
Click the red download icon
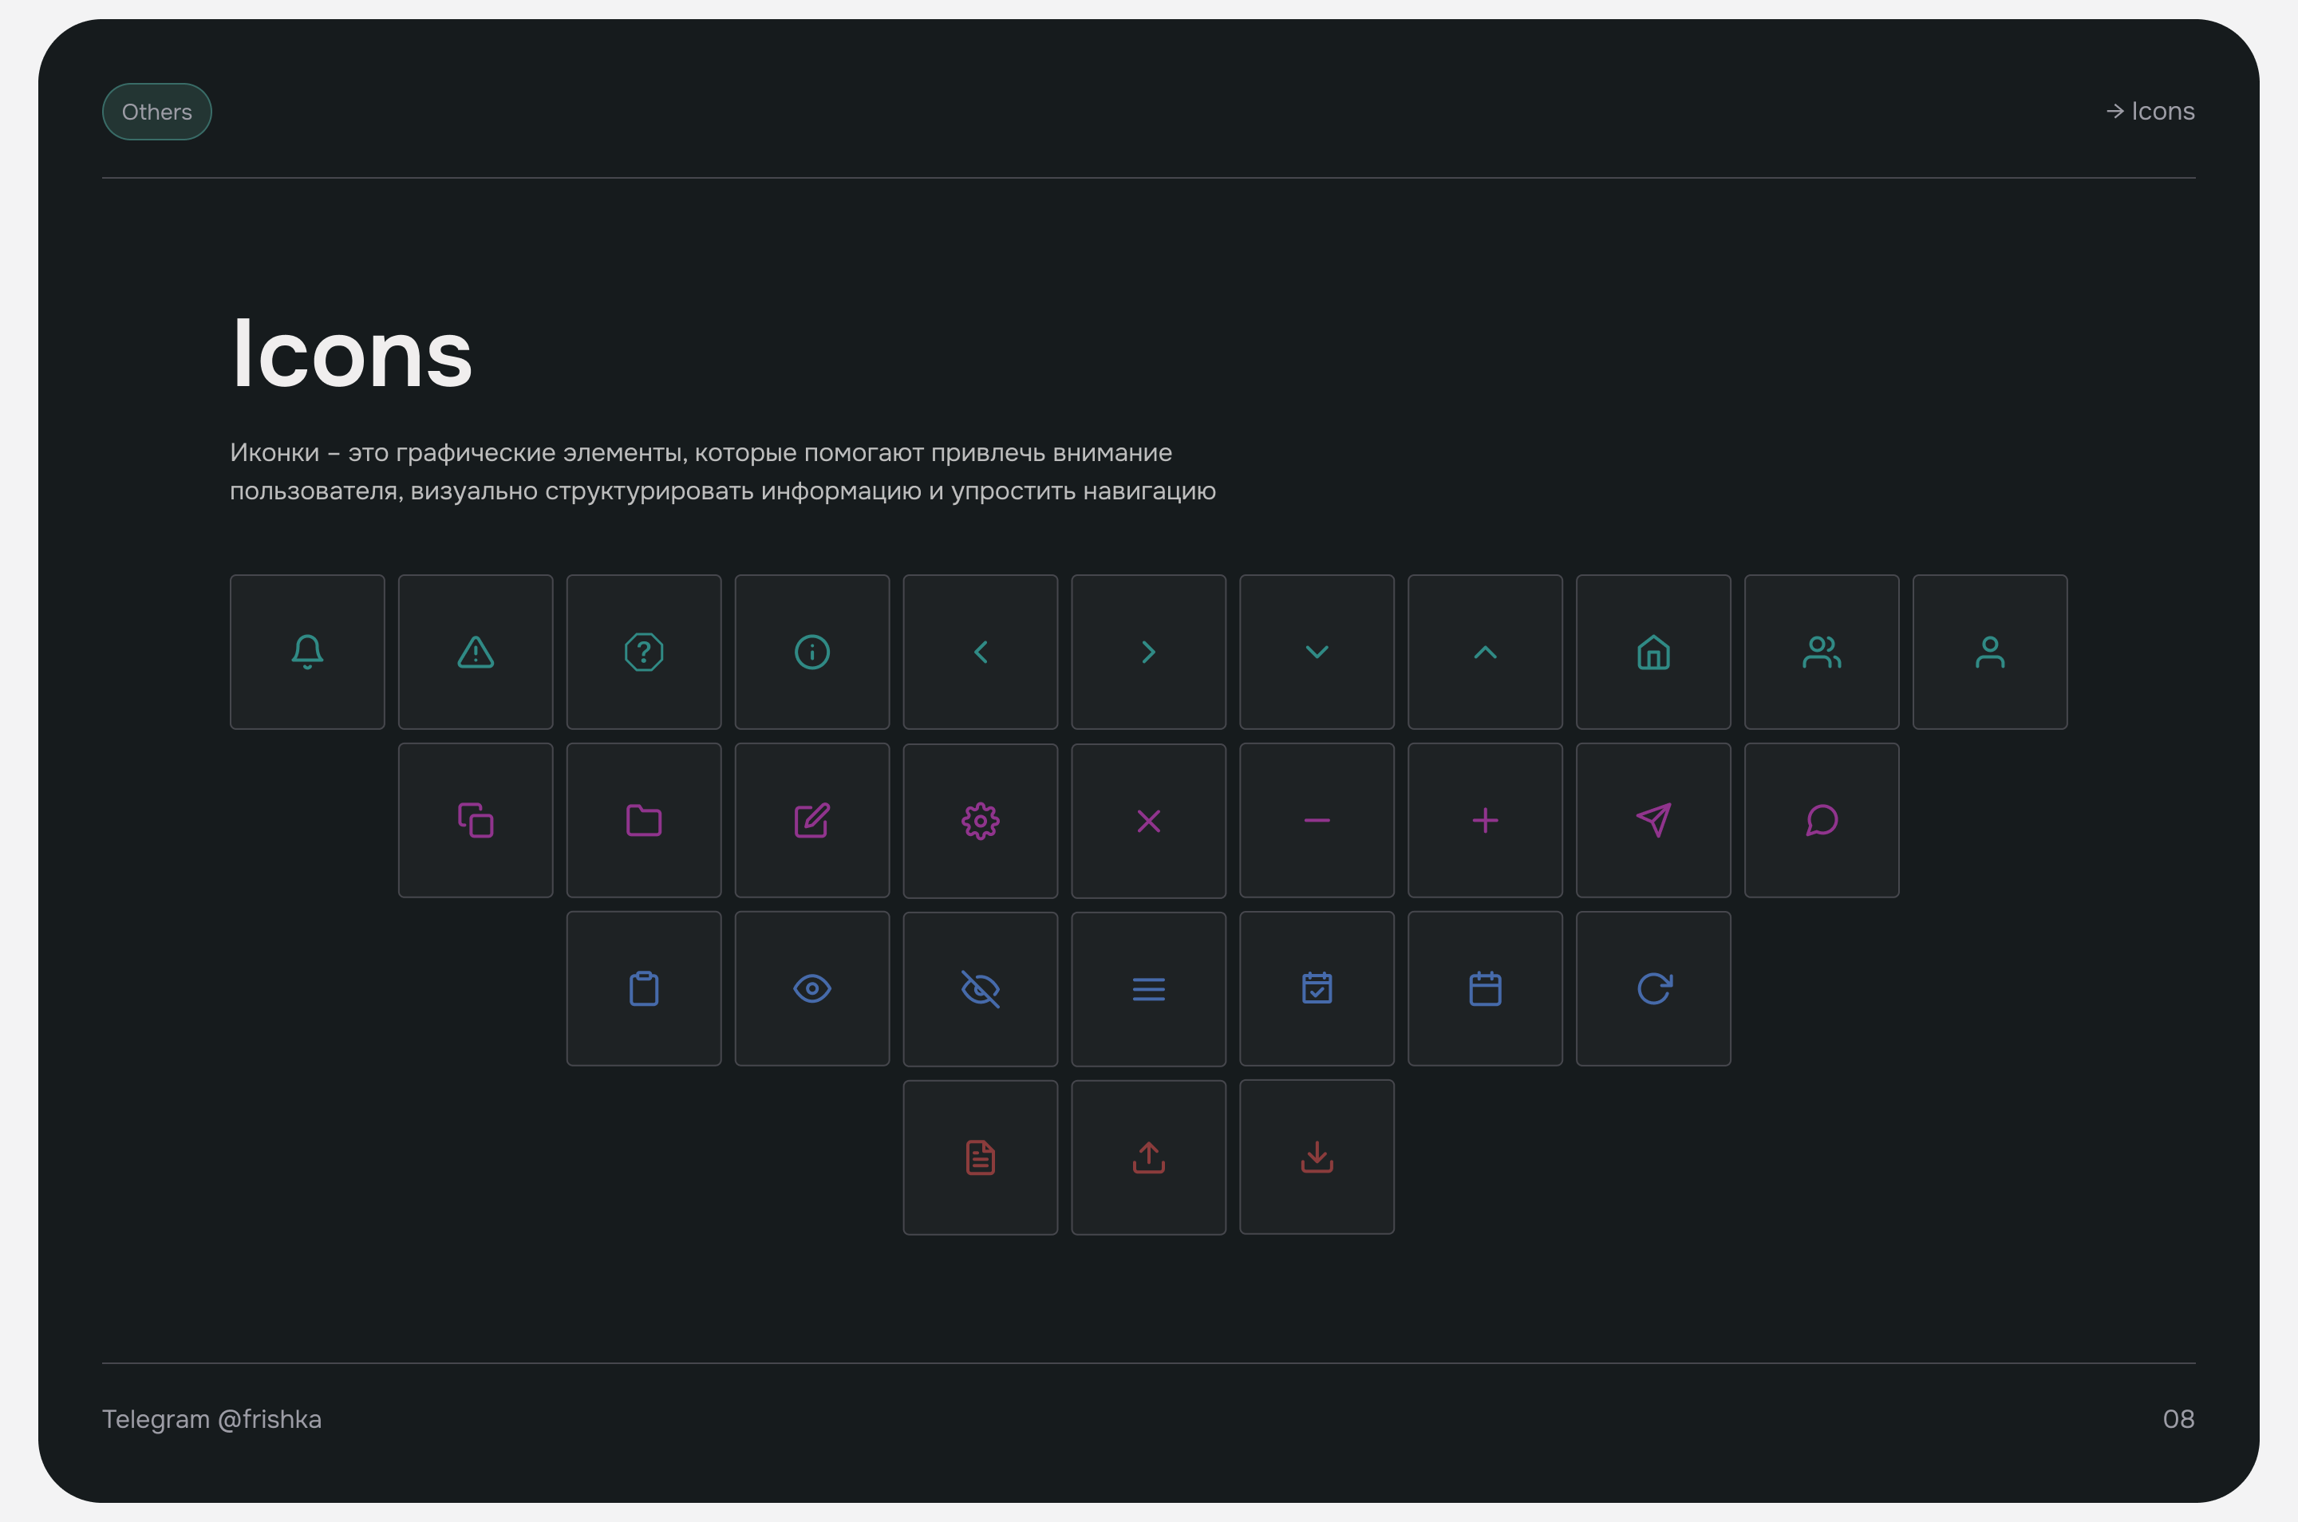pos(1317,1156)
